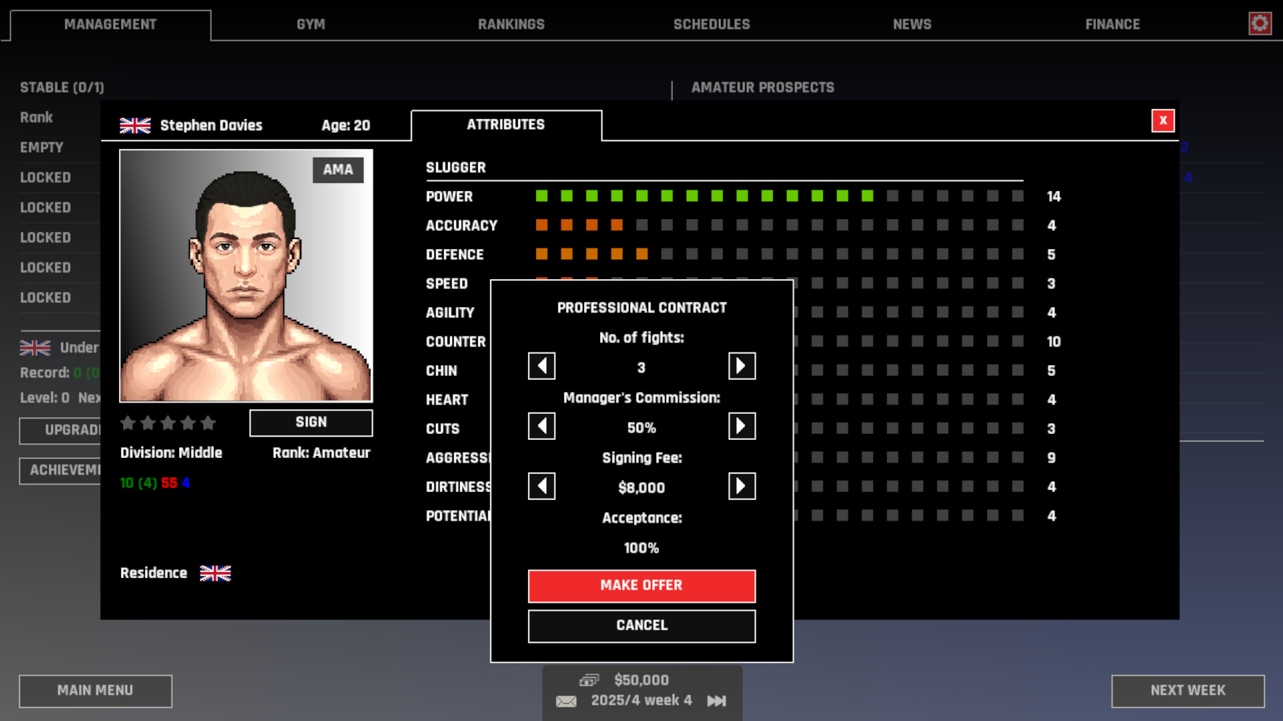Cancel the professional contract dialog

pyautogui.click(x=641, y=626)
